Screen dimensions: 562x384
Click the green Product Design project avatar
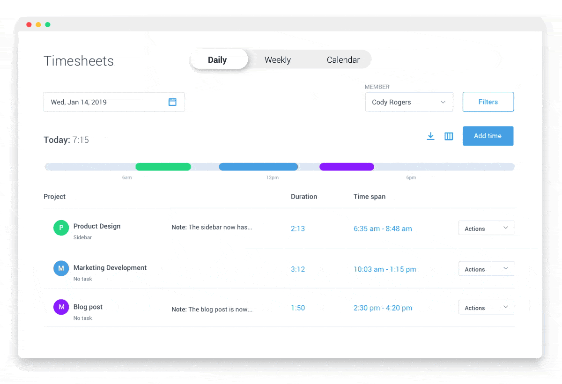pos(61,228)
